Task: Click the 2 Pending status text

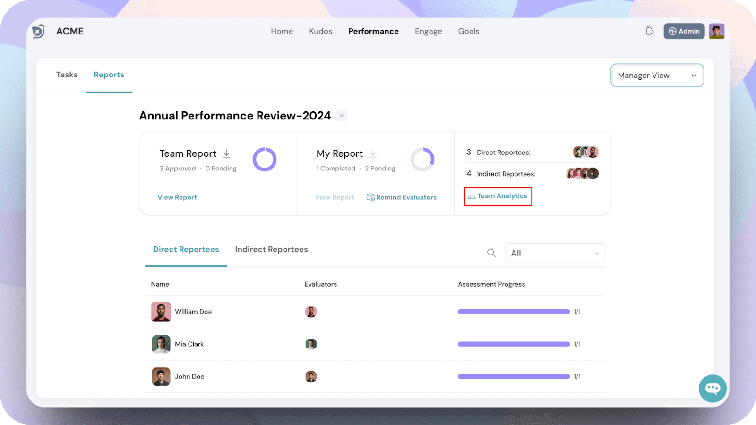Action: [x=380, y=169]
